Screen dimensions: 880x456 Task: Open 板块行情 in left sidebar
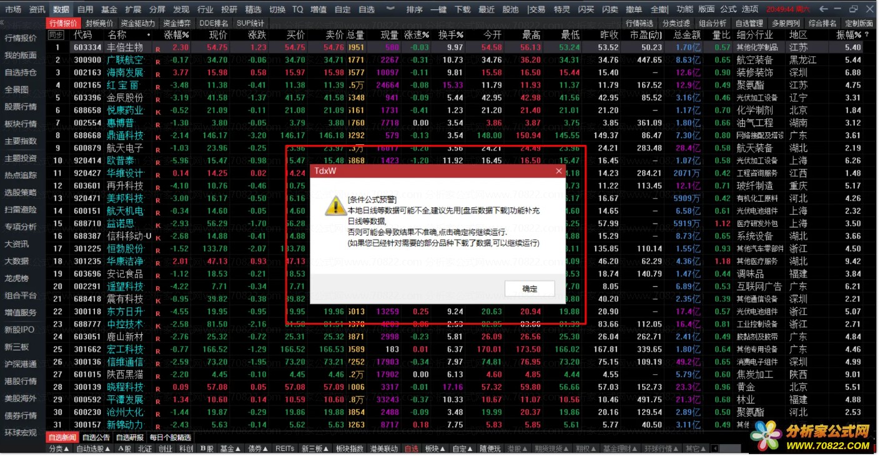(x=21, y=124)
